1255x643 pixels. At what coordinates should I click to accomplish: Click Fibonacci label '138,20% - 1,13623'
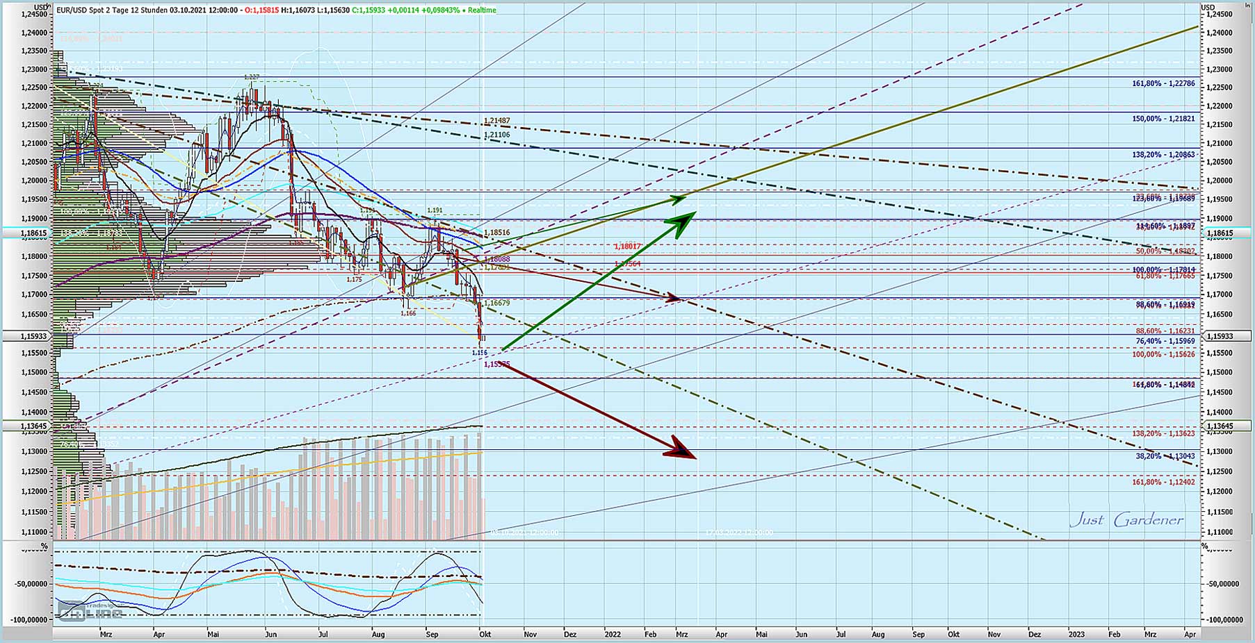click(1163, 434)
